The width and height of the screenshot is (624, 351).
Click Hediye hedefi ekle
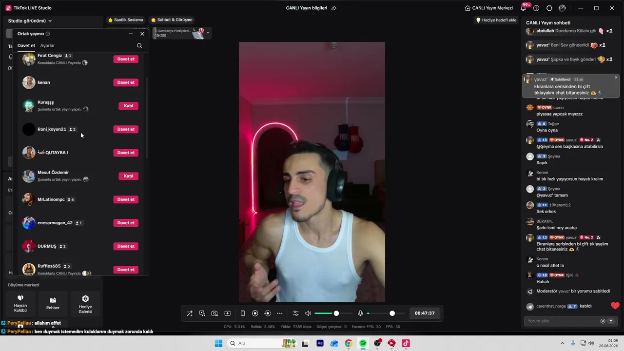click(x=496, y=20)
